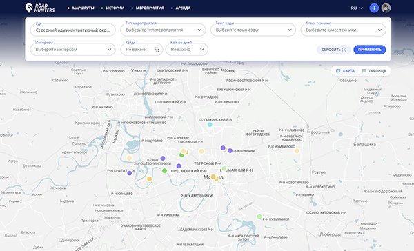
Task: Switch to the Карта map view
Action: pos(346,71)
